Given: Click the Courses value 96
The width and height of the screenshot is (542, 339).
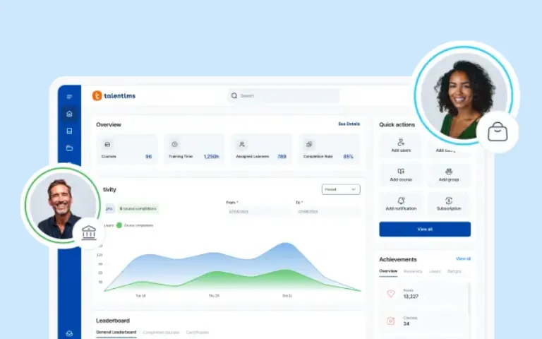Looking at the screenshot, I should 148,157.
